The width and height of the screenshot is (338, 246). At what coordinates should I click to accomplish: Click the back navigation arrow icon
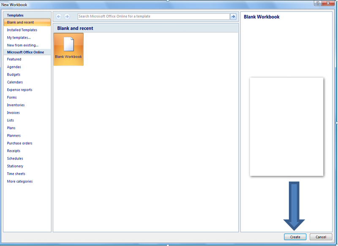[59, 16]
